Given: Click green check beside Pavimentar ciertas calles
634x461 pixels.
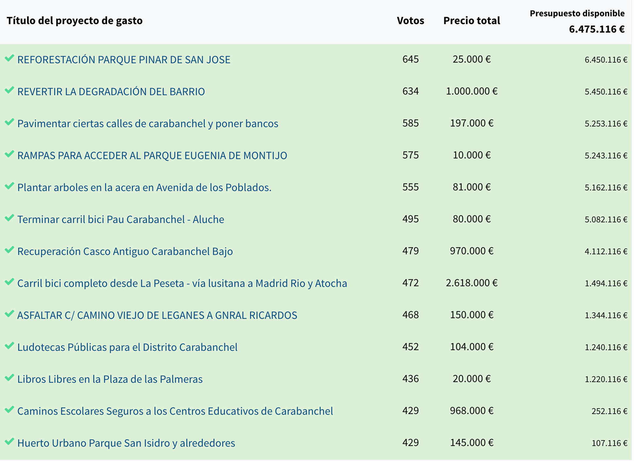Looking at the screenshot, I should pyautogui.click(x=9, y=122).
